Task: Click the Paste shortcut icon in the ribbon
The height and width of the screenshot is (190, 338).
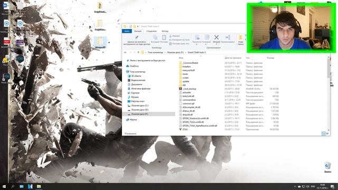Action: (x=171, y=44)
